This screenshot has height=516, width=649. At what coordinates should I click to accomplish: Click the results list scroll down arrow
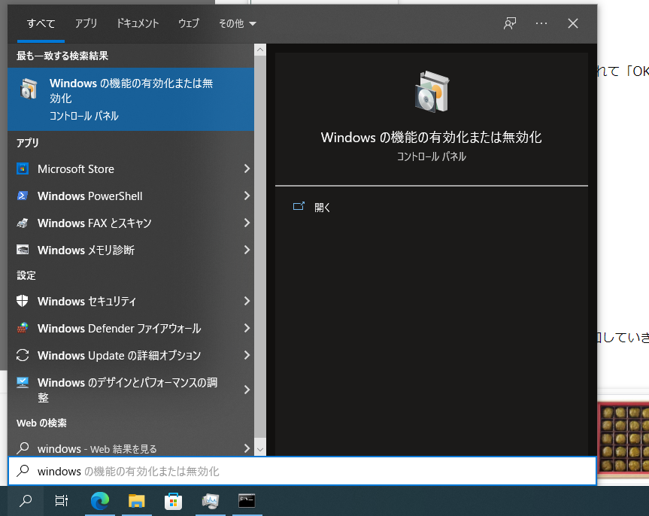point(260,449)
